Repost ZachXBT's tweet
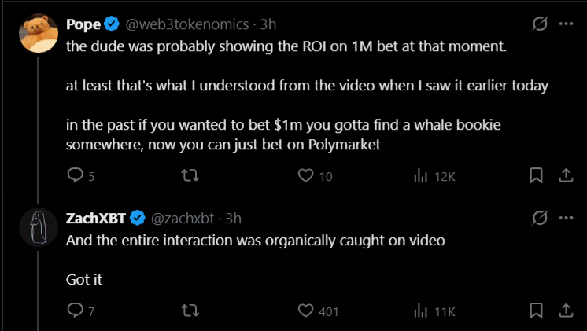 190,311
